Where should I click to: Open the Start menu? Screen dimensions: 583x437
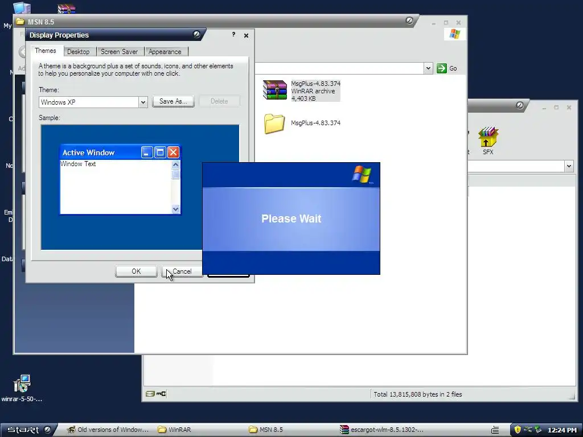coord(29,430)
